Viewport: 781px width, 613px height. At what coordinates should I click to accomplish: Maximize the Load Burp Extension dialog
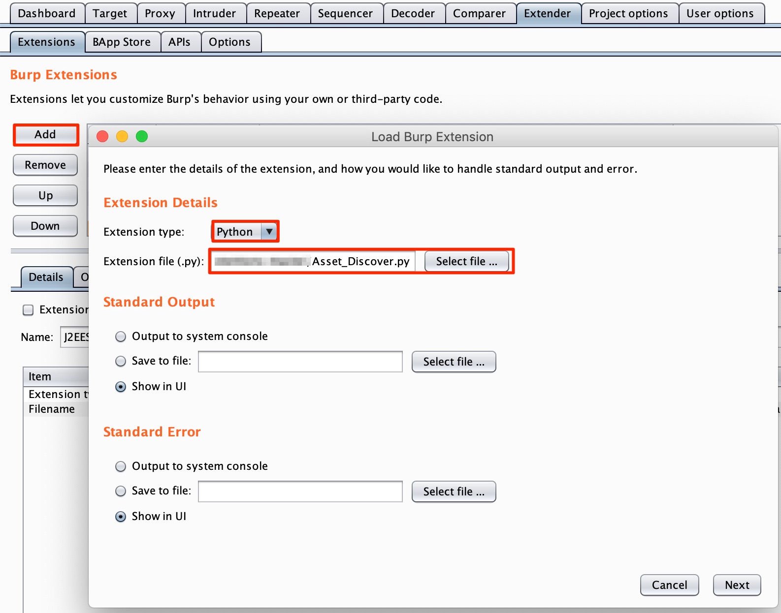[x=142, y=136]
